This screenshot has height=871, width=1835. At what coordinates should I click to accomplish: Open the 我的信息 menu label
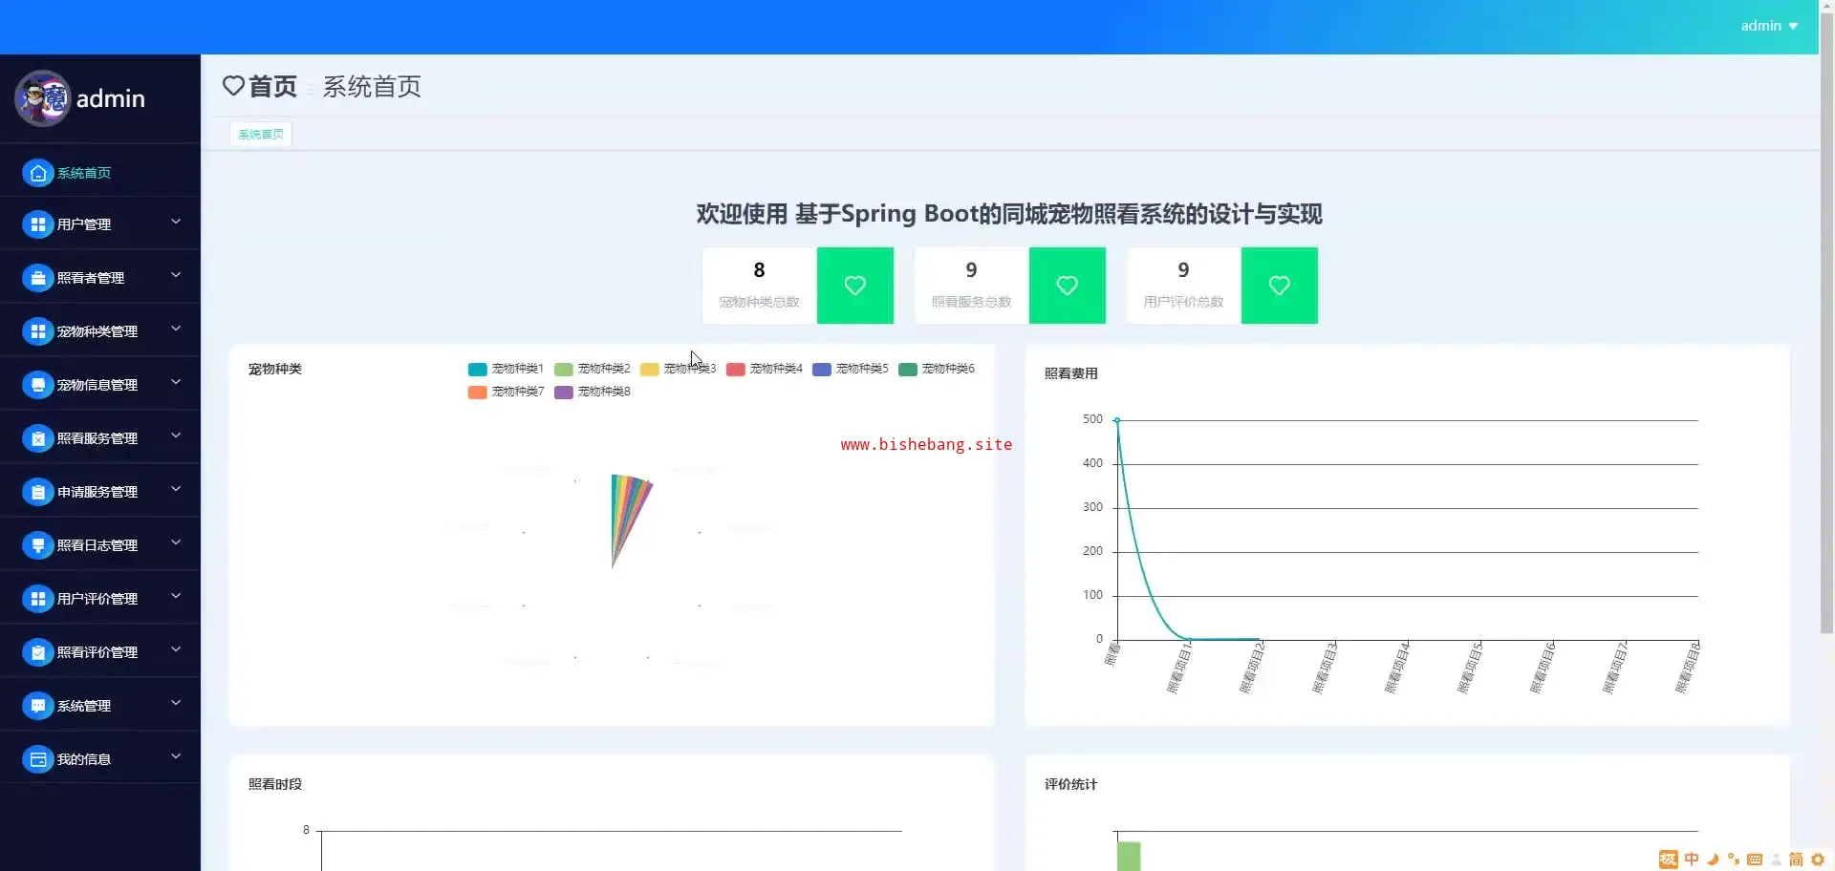[x=84, y=759]
